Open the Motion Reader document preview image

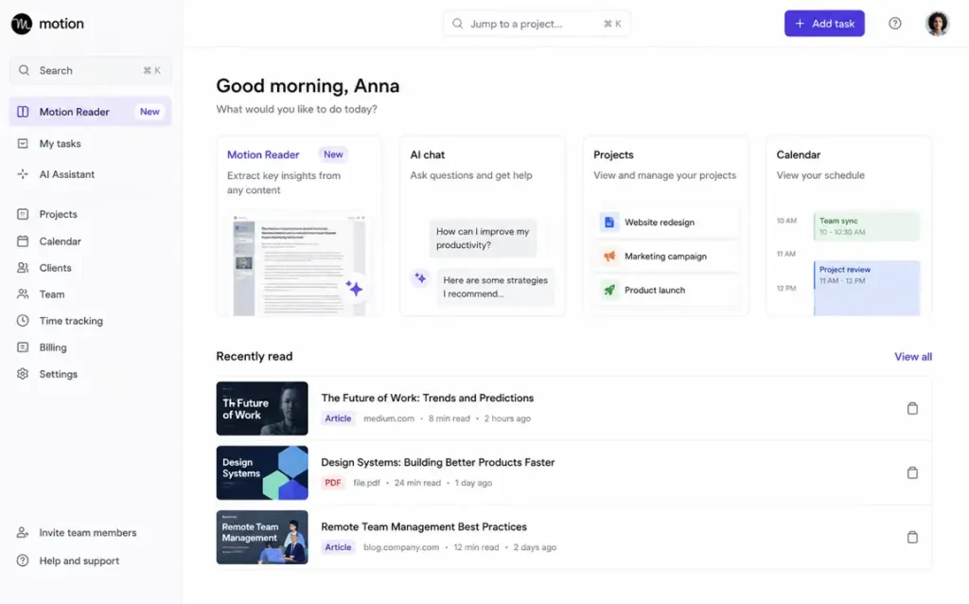click(299, 265)
